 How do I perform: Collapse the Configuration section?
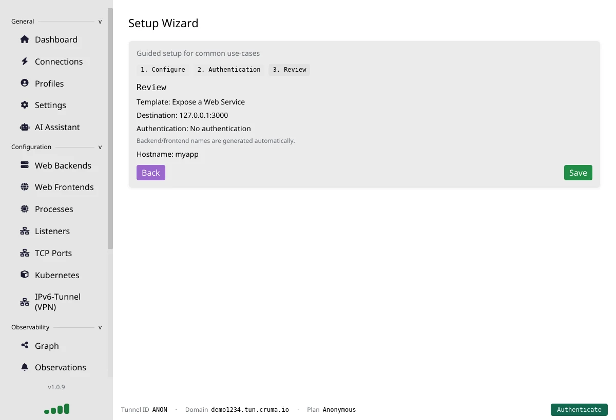tap(100, 147)
